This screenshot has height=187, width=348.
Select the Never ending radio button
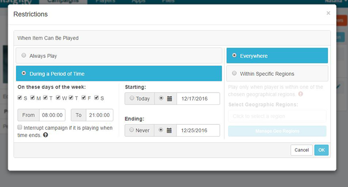click(131, 130)
